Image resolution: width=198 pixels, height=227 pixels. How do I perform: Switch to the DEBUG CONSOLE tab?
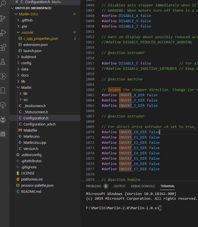pyautogui.click(x=143, y=186)
